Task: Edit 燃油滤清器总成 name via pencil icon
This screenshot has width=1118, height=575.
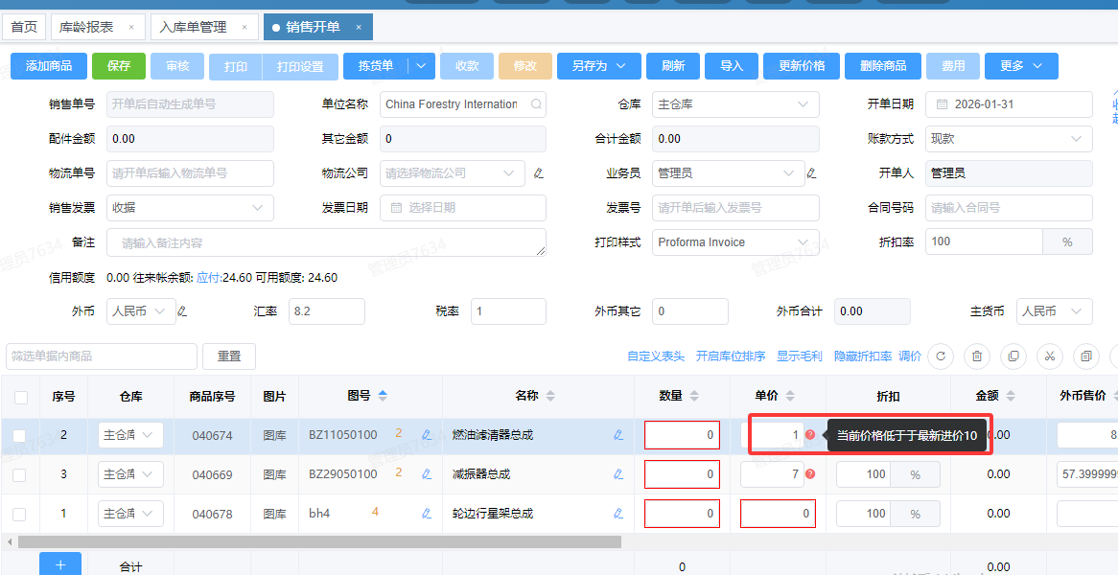Action: coord(618,435)
